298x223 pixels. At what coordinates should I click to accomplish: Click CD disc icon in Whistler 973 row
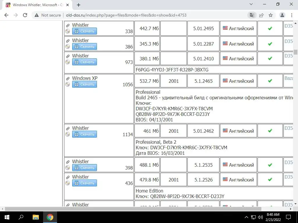[x=68, y=62]
